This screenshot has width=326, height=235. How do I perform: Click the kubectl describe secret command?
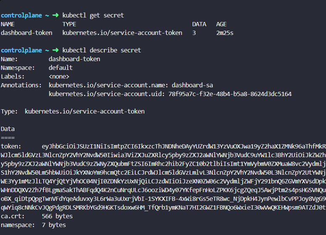[x=102, y=50]
